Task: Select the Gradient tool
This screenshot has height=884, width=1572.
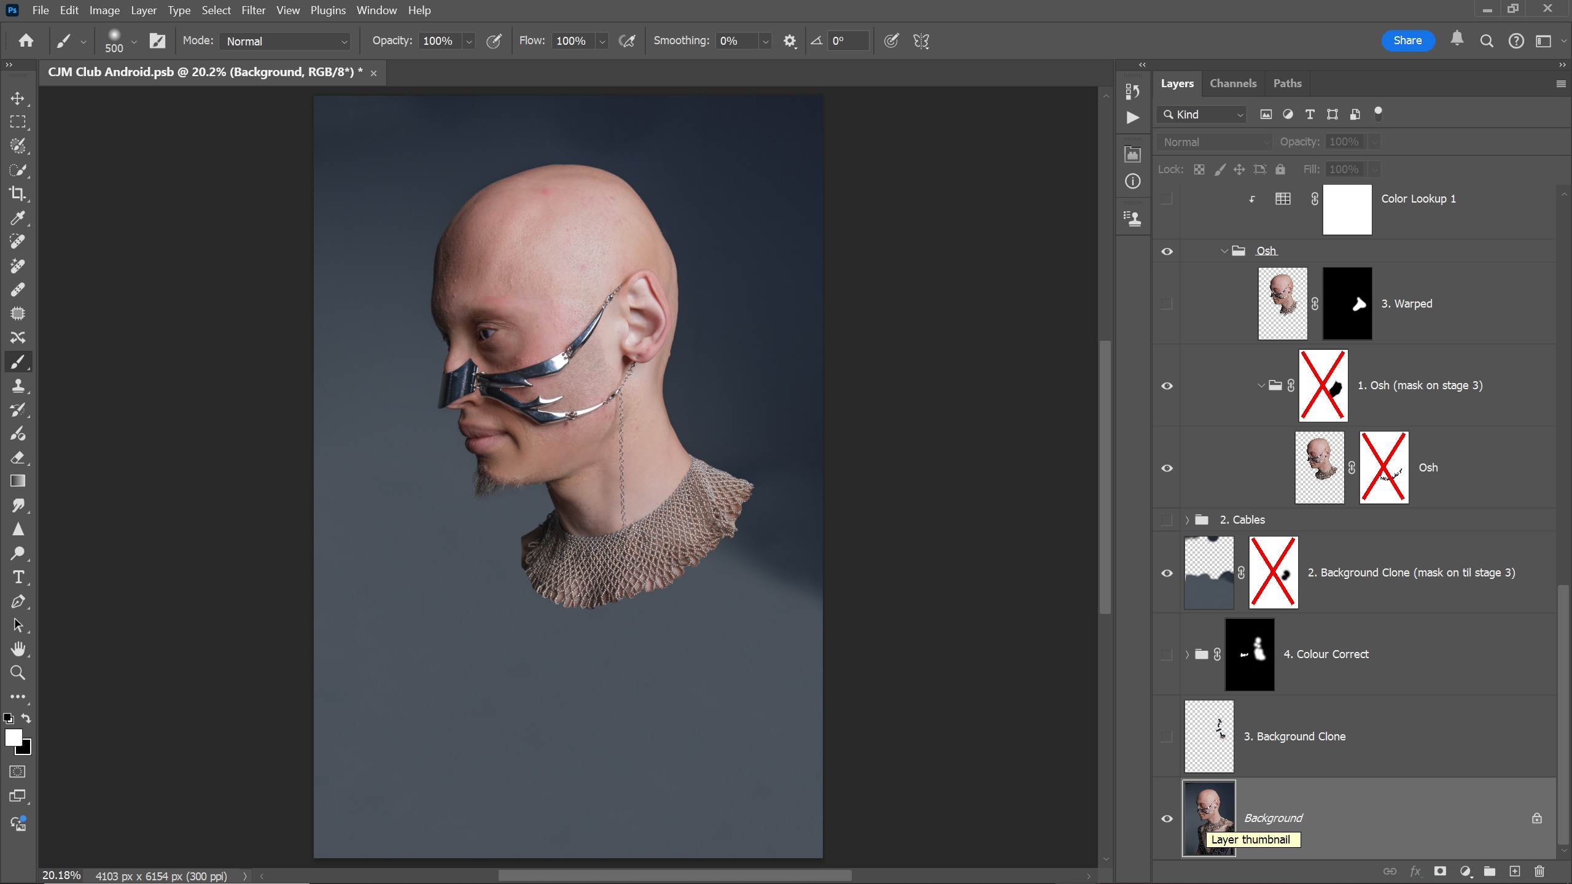Action: click(x=17, y=481)
